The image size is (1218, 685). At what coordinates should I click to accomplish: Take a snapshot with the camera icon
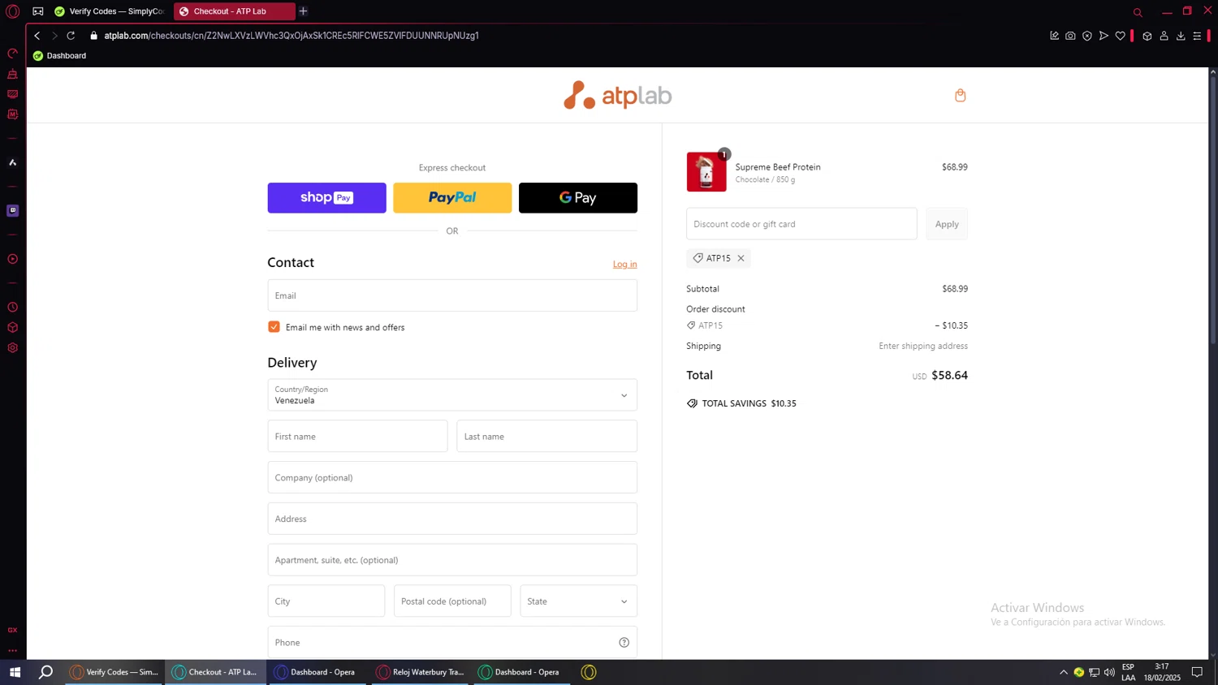pyautogui.click(x=1070, y=36)
